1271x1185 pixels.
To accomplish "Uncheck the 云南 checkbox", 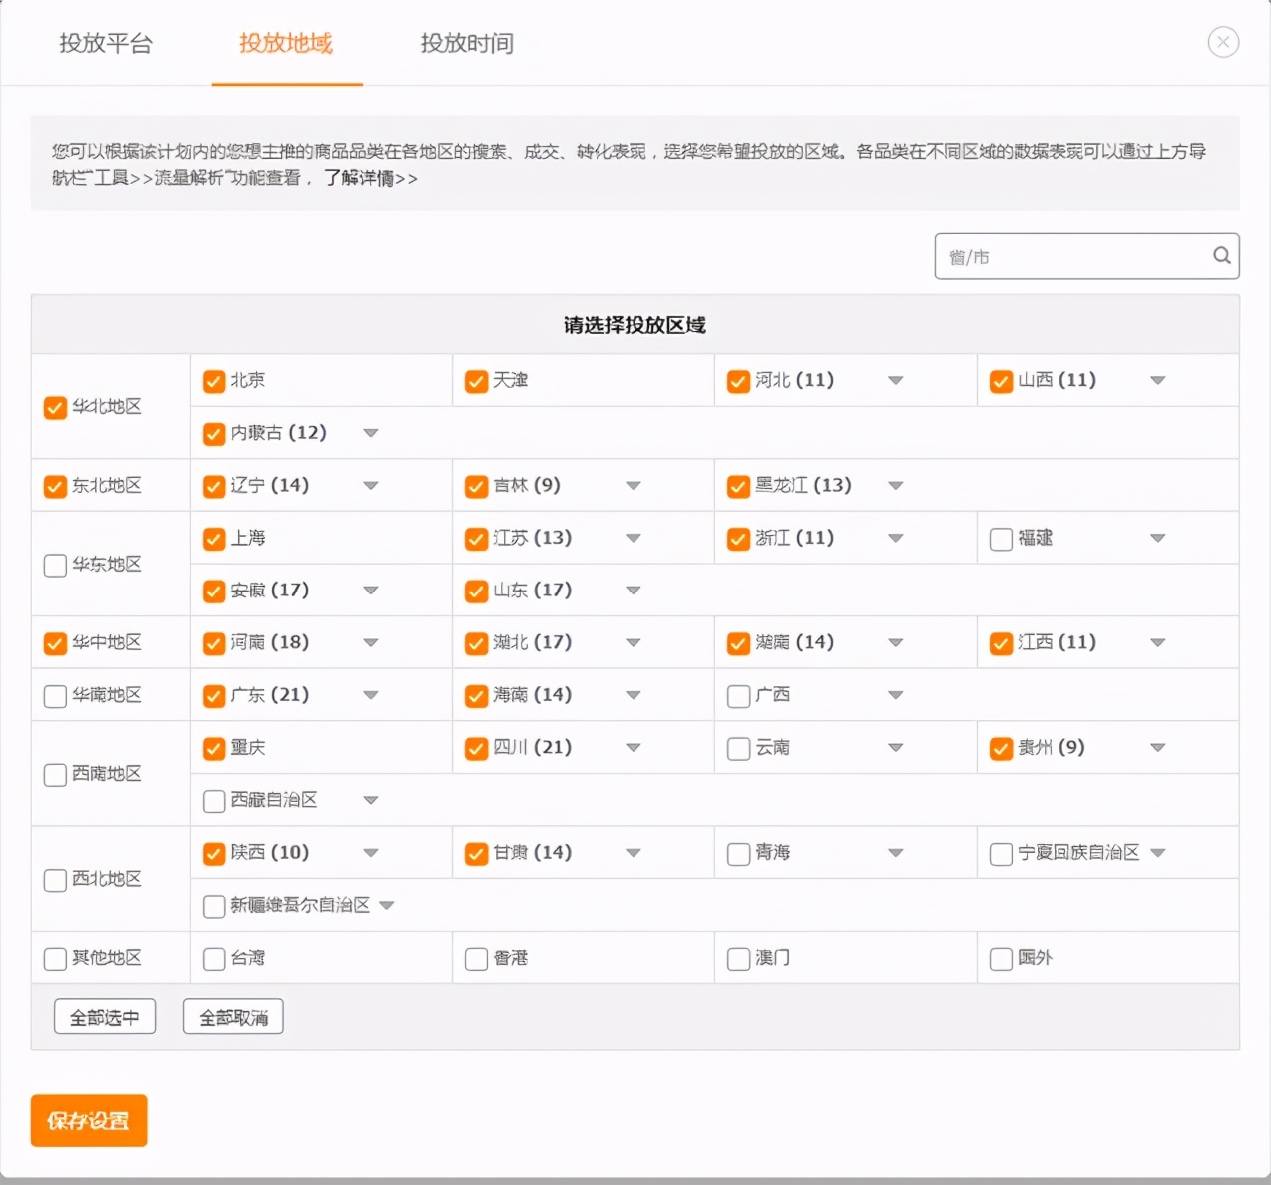I will click(737, 747).
